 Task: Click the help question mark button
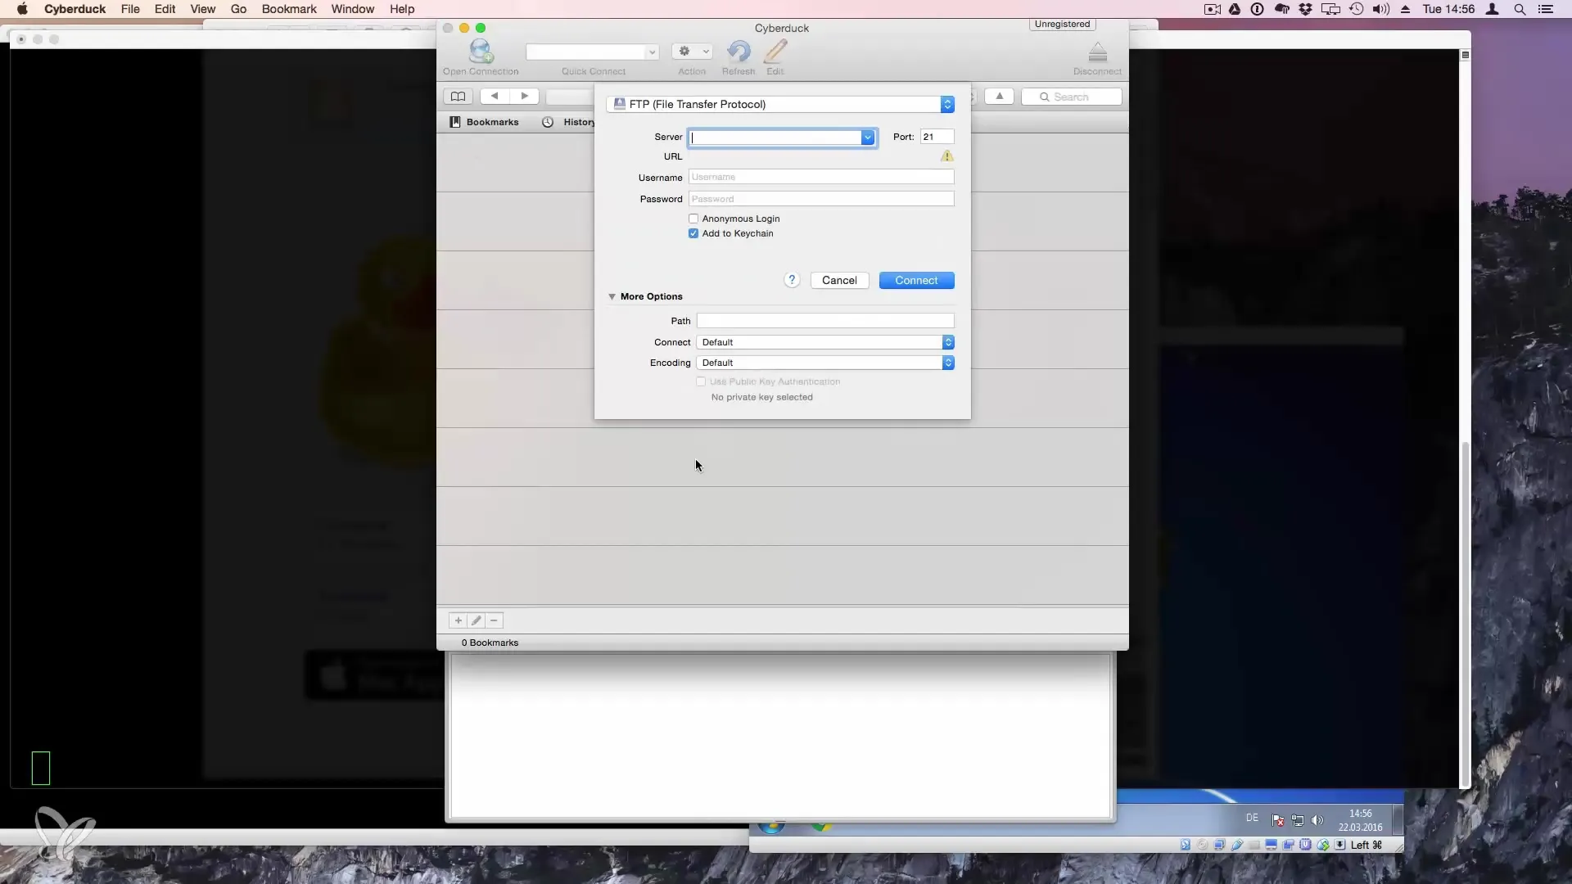coord(792,280)
